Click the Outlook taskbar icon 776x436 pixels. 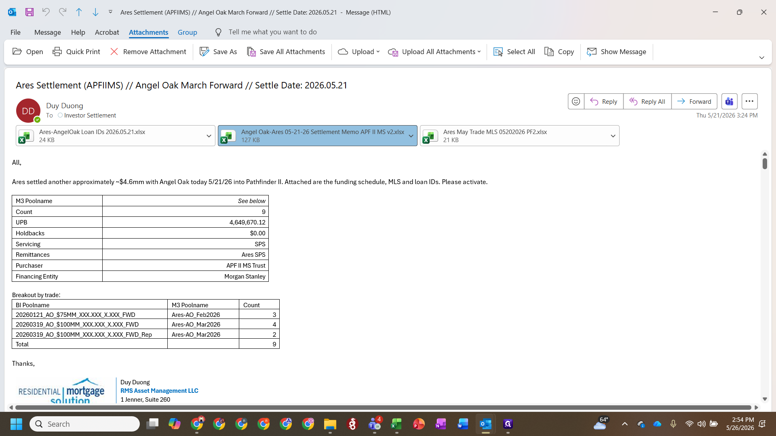pos(485,424)
